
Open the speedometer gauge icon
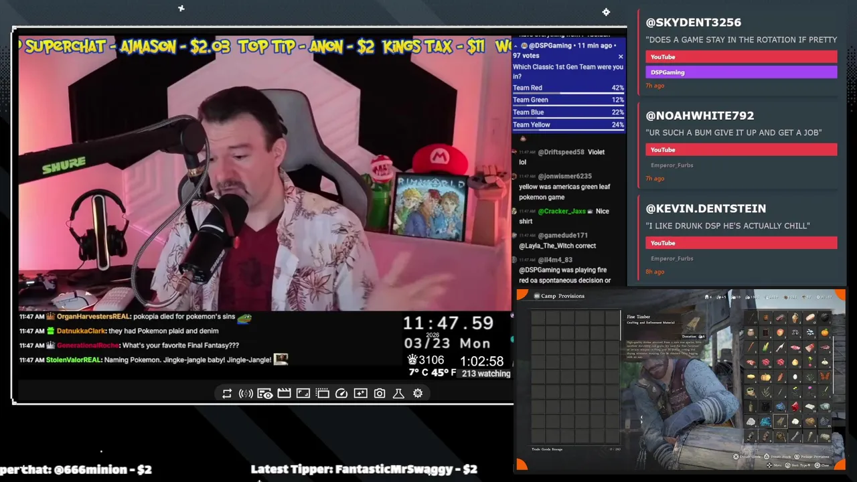pos(341,394)
